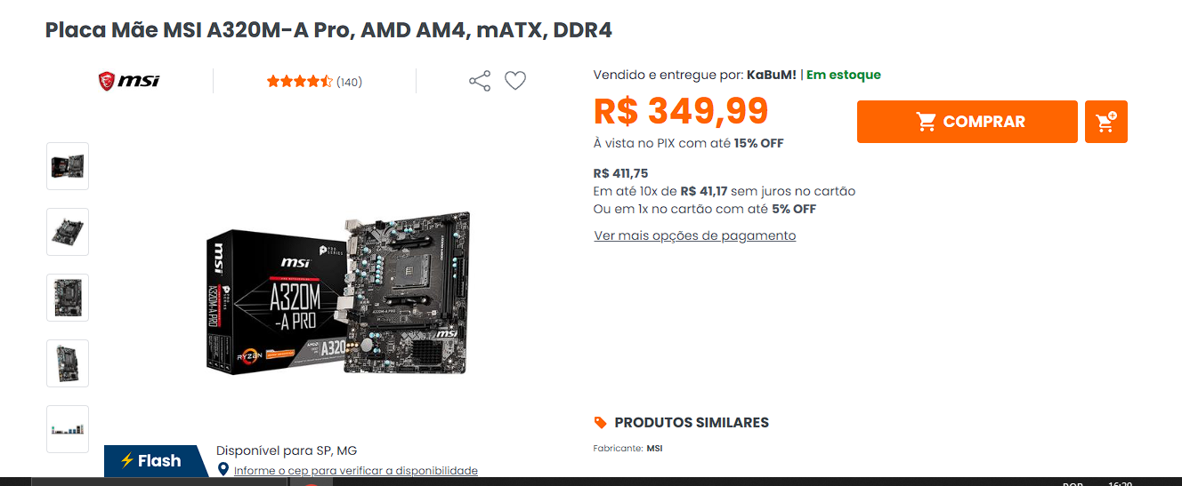Image resolution: width=1182 pixels, height=486 pixels.
Task: Click Informe o cep para verificar disponibilidade
Action: pos(356,471)
